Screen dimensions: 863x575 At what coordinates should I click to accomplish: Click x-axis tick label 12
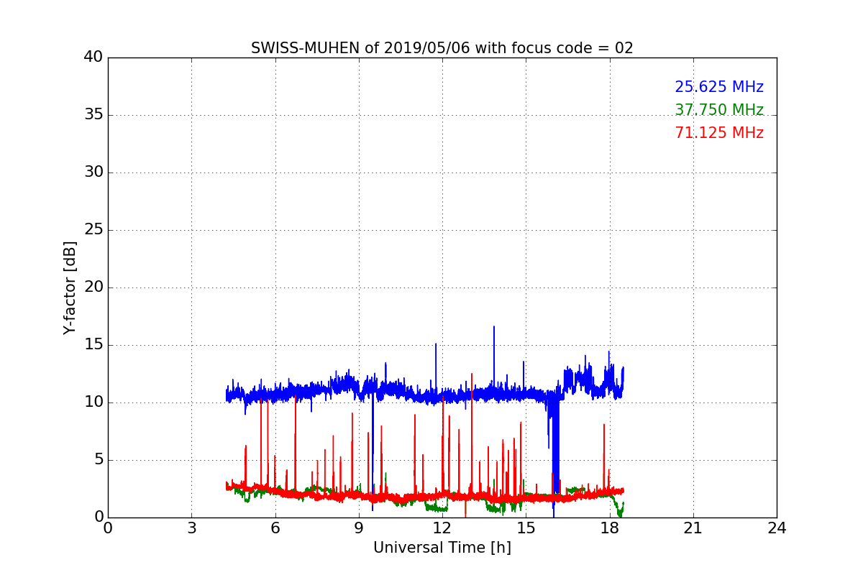442,528
